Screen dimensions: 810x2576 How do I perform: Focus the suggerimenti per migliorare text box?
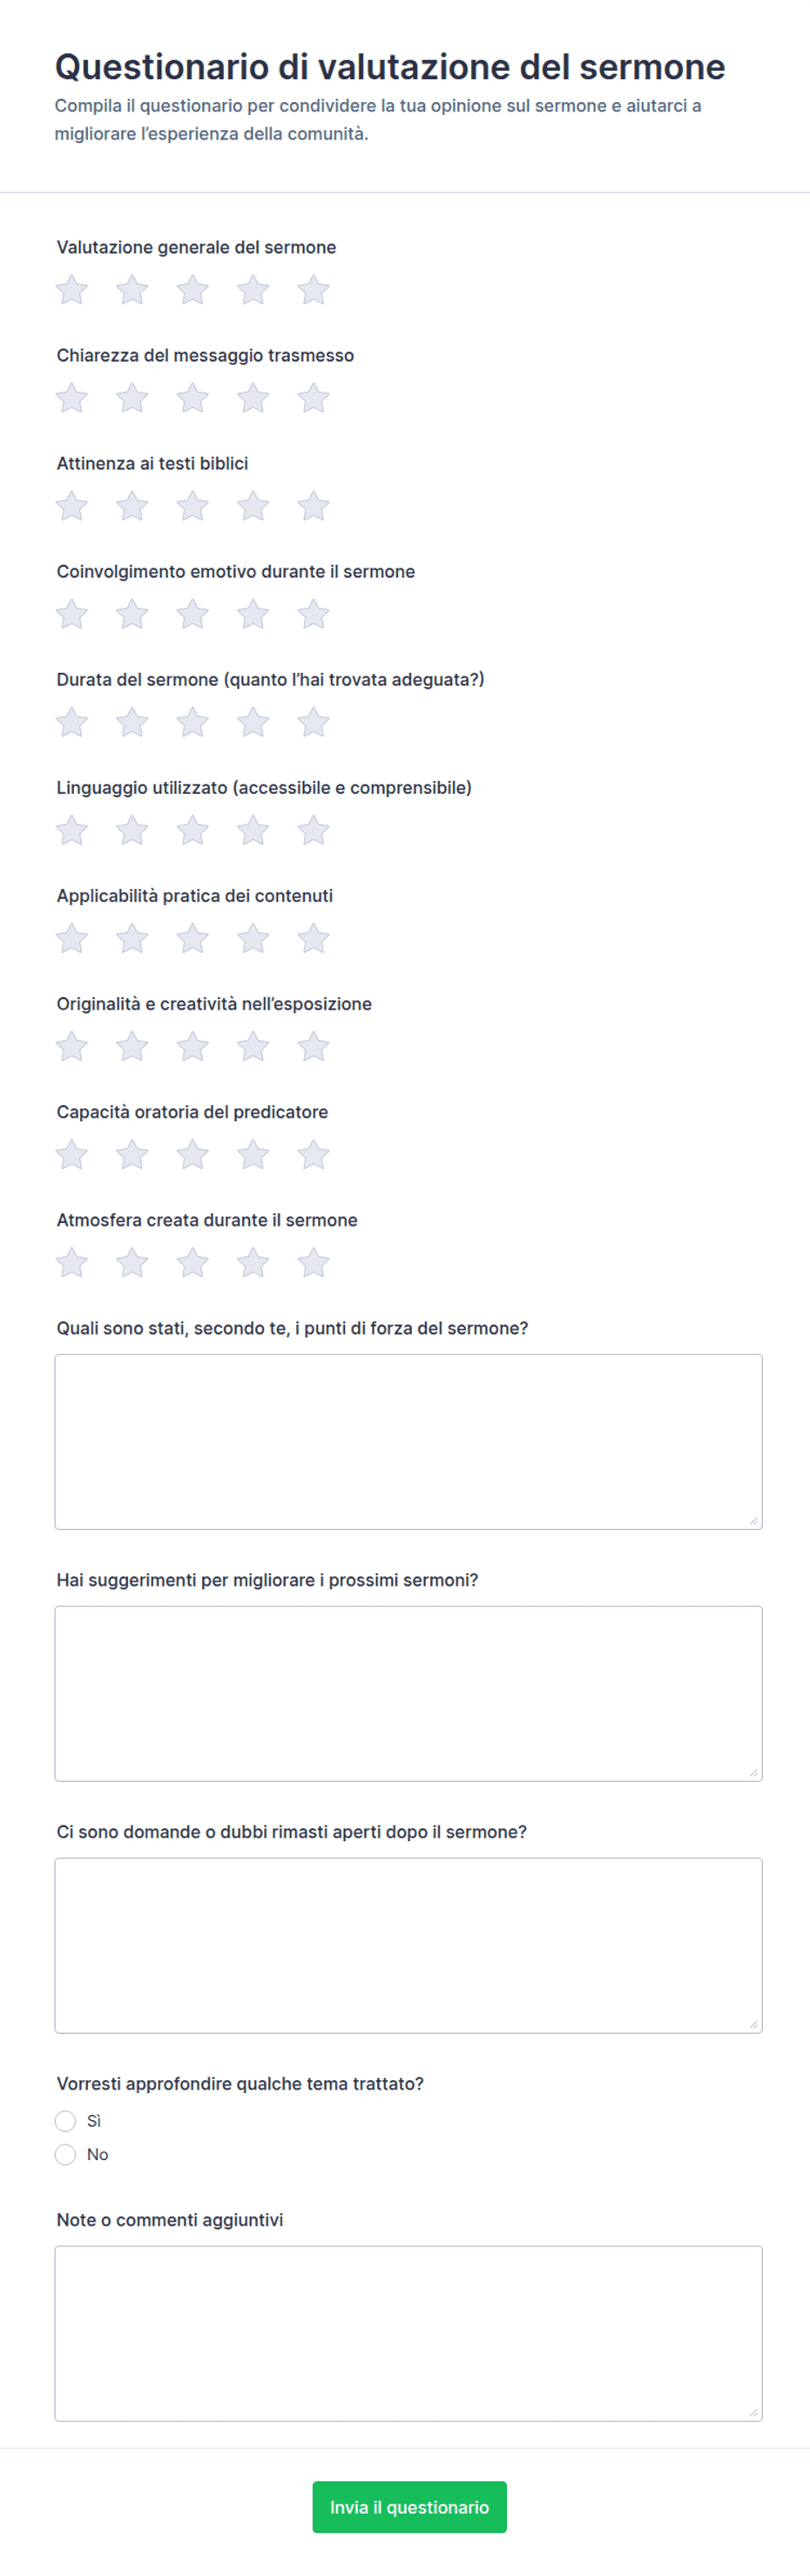point(408,1693)
